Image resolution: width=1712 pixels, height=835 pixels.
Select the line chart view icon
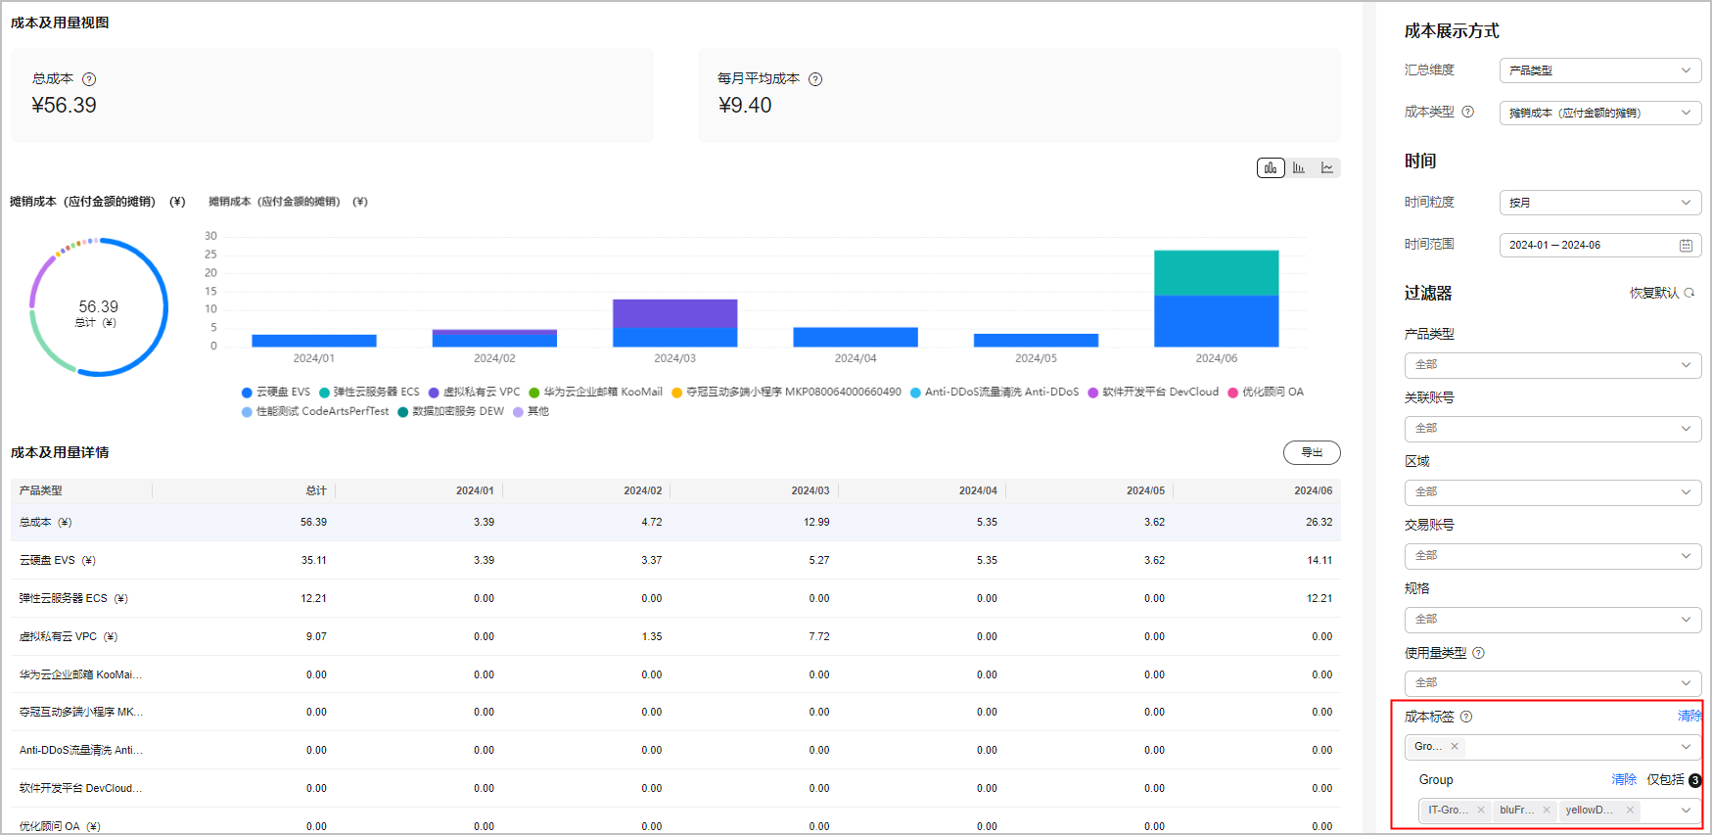pos(1327,168)
